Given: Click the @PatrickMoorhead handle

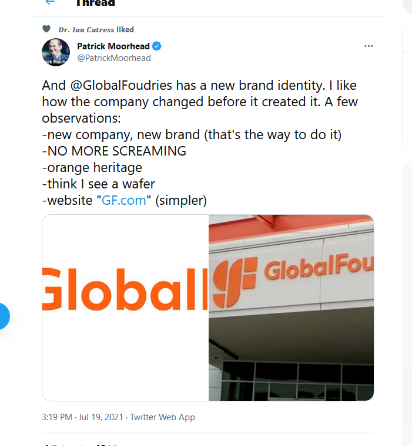Looking at the screenshot, I should click(x=114, y=58).
